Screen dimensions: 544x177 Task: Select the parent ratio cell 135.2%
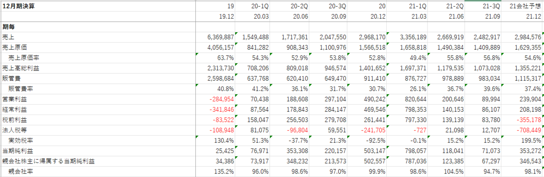[224, 171]
